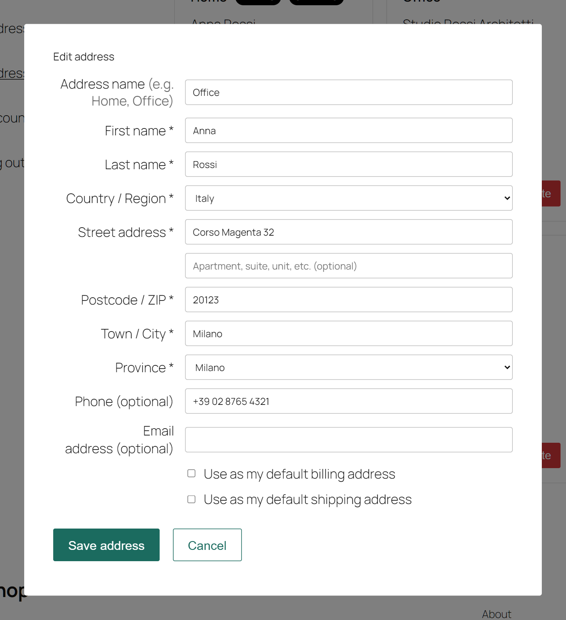Save the address with Save address button
Viewport: 566px width, 620px height.
pos(106,545)
